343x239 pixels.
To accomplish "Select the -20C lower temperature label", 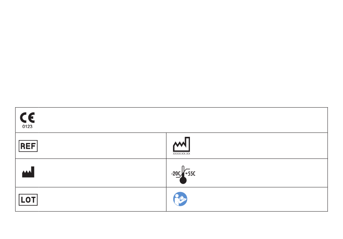I will click(176, 174).
